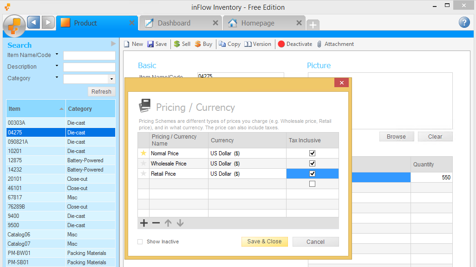Open the inFlow main menu orb button
Viewport: 476px width, 267px height.
pos(14,25)
